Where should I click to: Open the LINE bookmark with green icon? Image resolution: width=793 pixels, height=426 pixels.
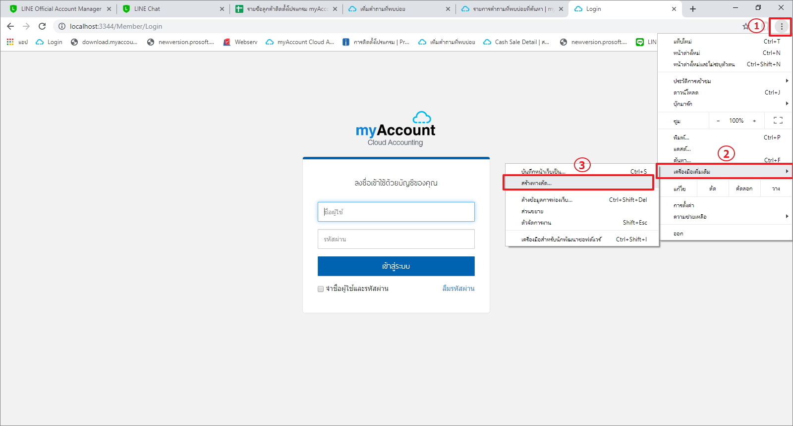point(646,42)
